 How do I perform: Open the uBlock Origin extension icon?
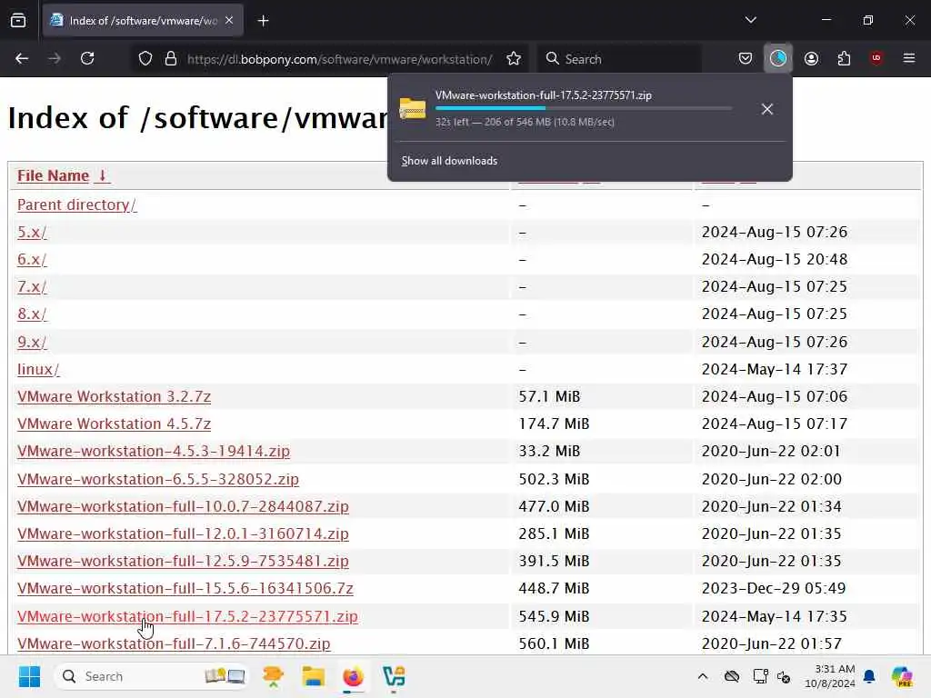(x=876, y=58)
